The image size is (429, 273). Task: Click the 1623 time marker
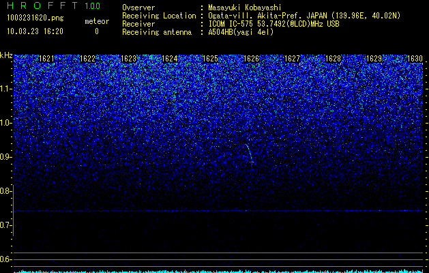click(129, 59)
